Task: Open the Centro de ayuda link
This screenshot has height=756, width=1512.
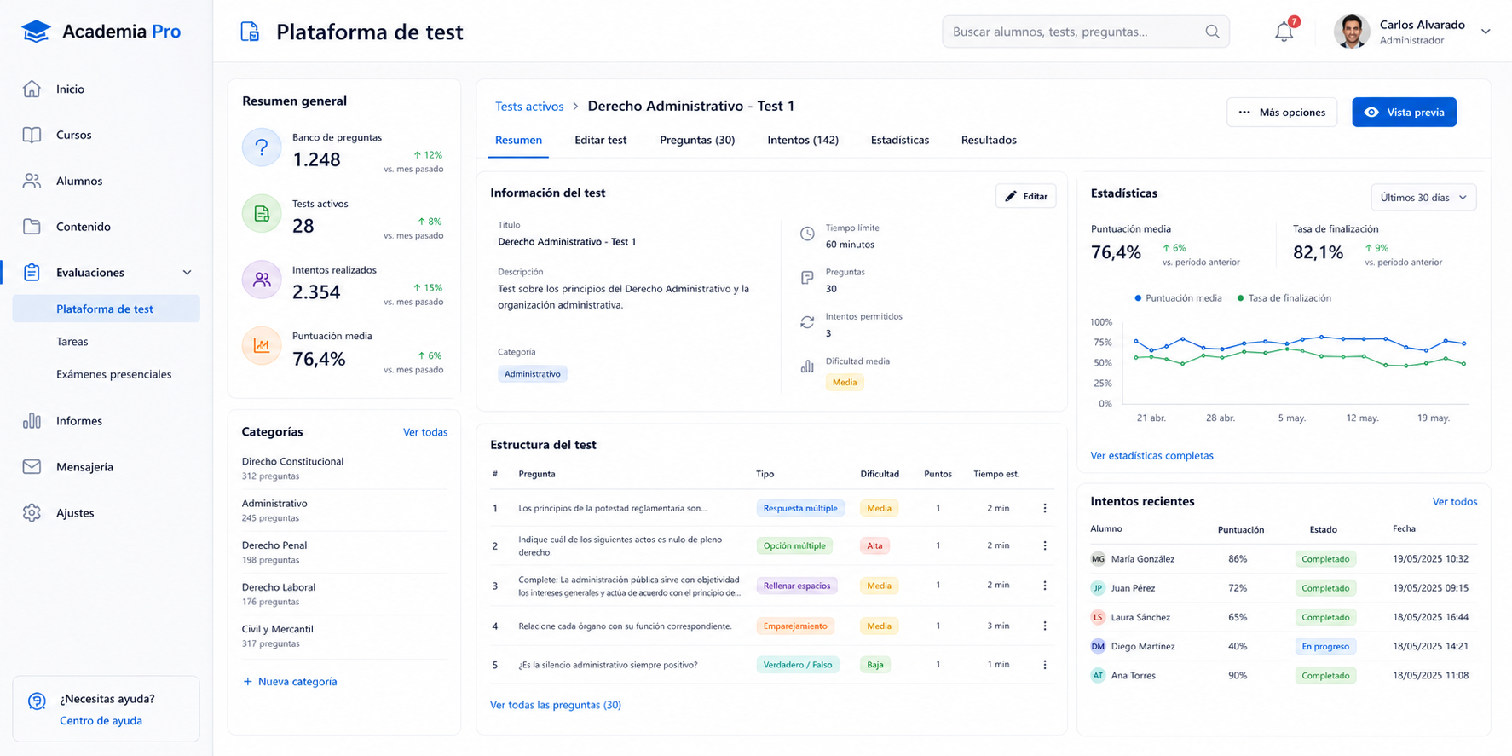Action: pos(101,721)
